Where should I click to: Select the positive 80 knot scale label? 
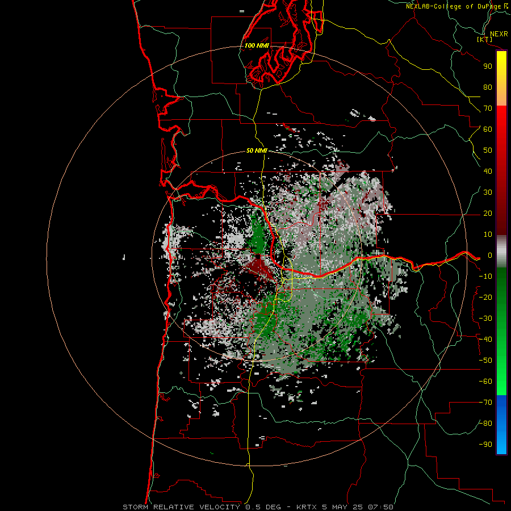488,87
